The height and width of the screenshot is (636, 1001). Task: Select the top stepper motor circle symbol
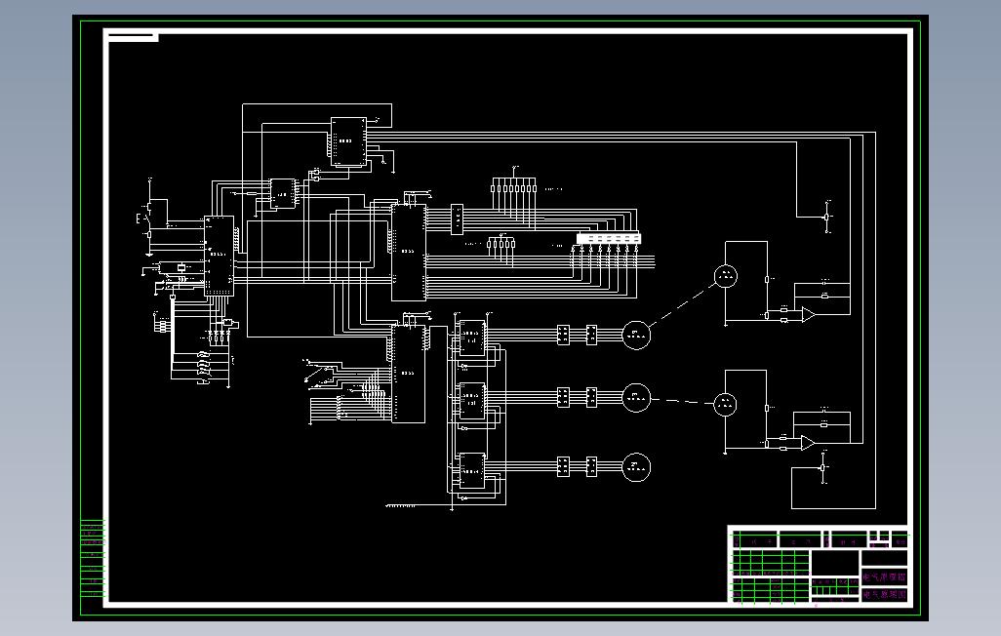point(636,336)
